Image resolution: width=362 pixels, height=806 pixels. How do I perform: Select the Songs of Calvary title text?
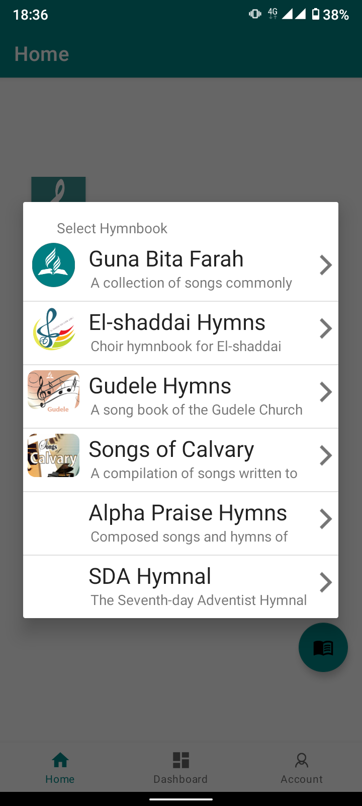tap(171, 449)
